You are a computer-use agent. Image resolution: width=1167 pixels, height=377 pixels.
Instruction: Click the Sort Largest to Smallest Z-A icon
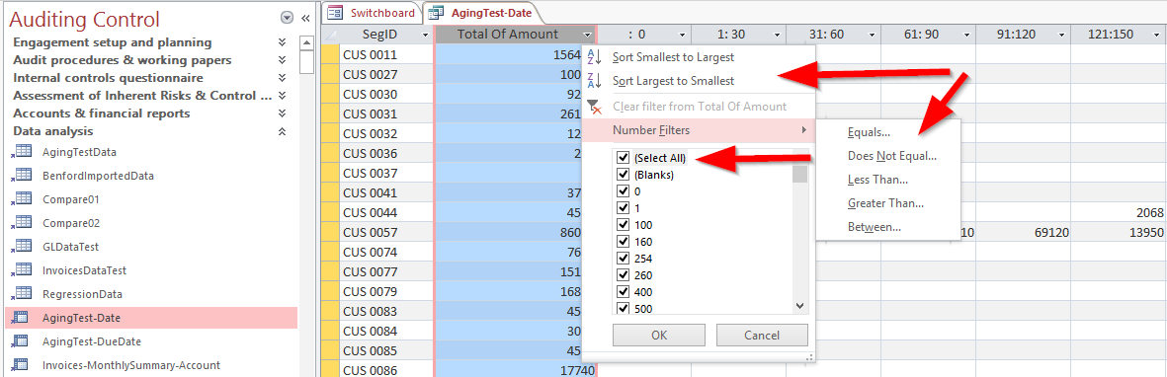click(x=594, y=81)
